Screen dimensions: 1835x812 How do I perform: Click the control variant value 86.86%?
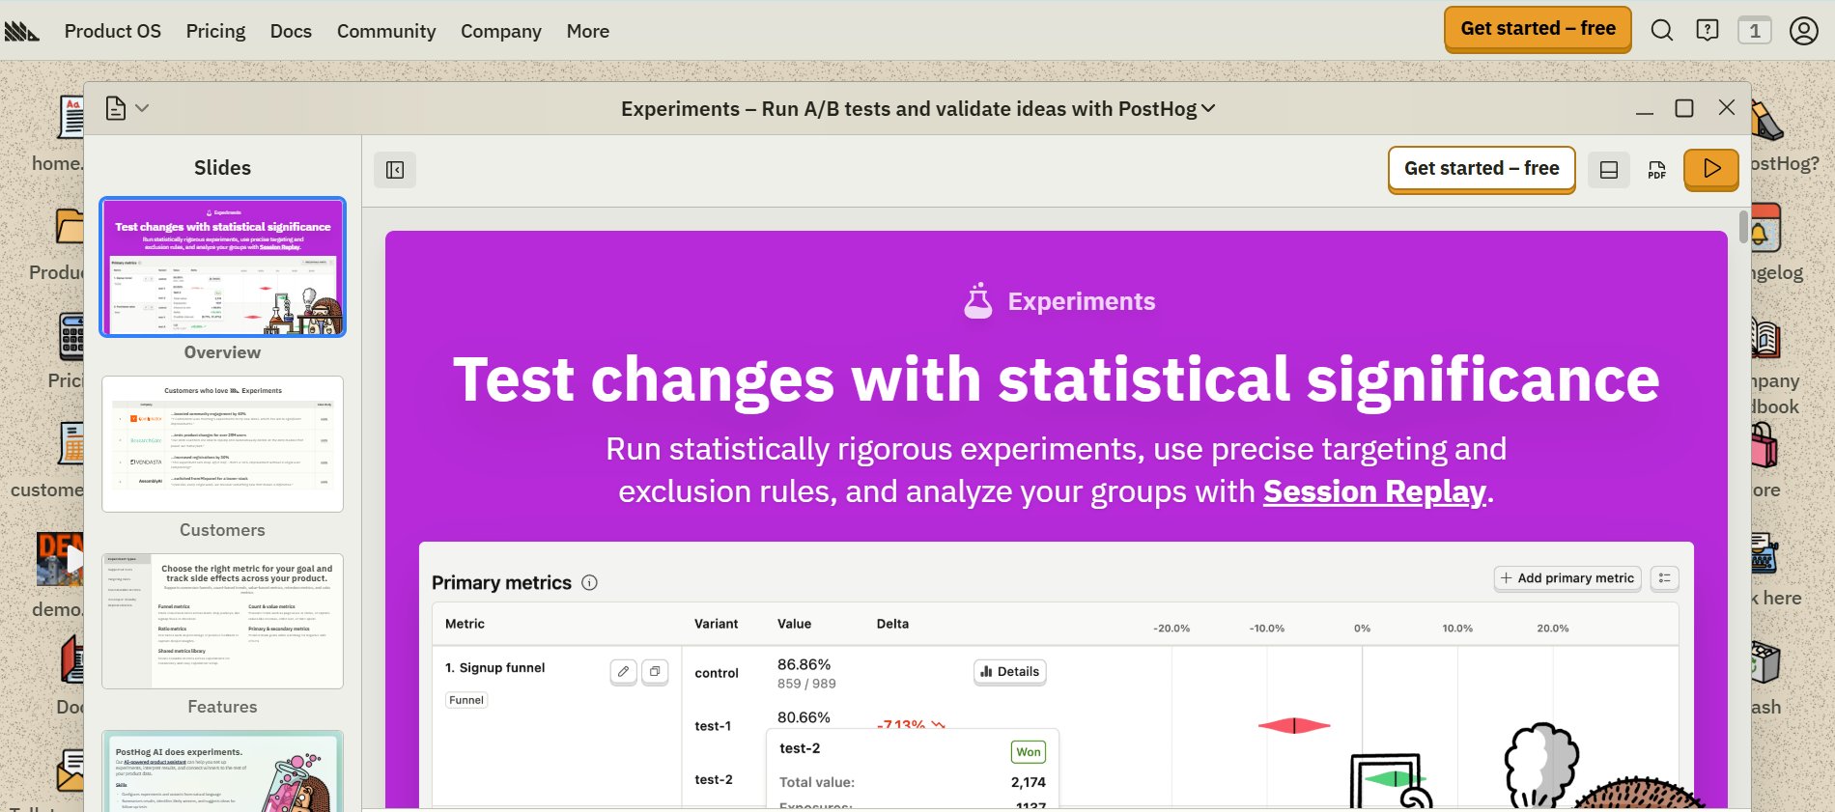[804, 664]
